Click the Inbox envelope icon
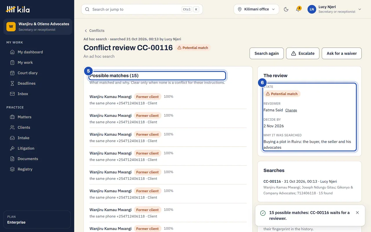This screenshot has width=371, height=232. [12, 94]
